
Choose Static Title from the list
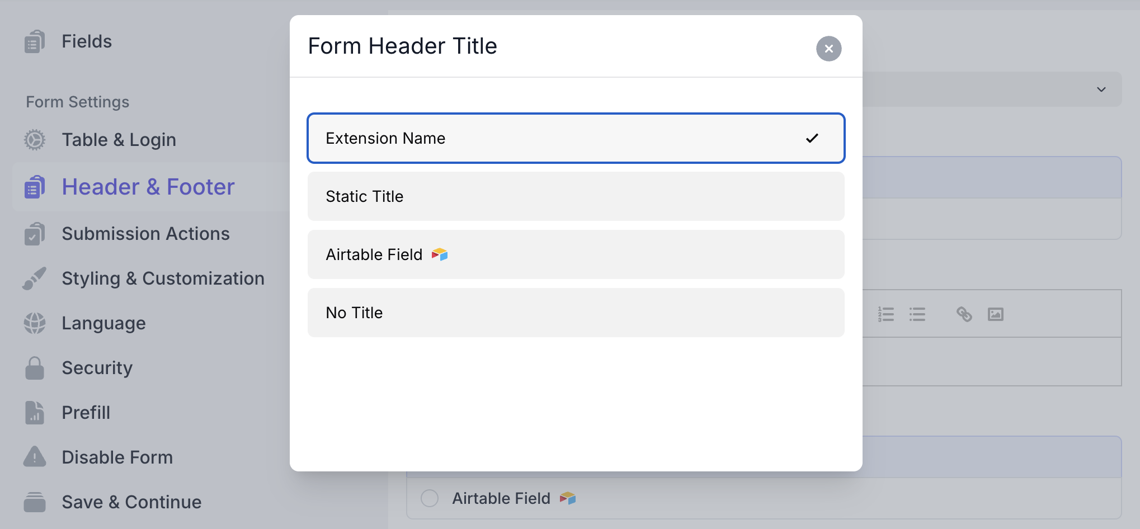coord(576,196)
